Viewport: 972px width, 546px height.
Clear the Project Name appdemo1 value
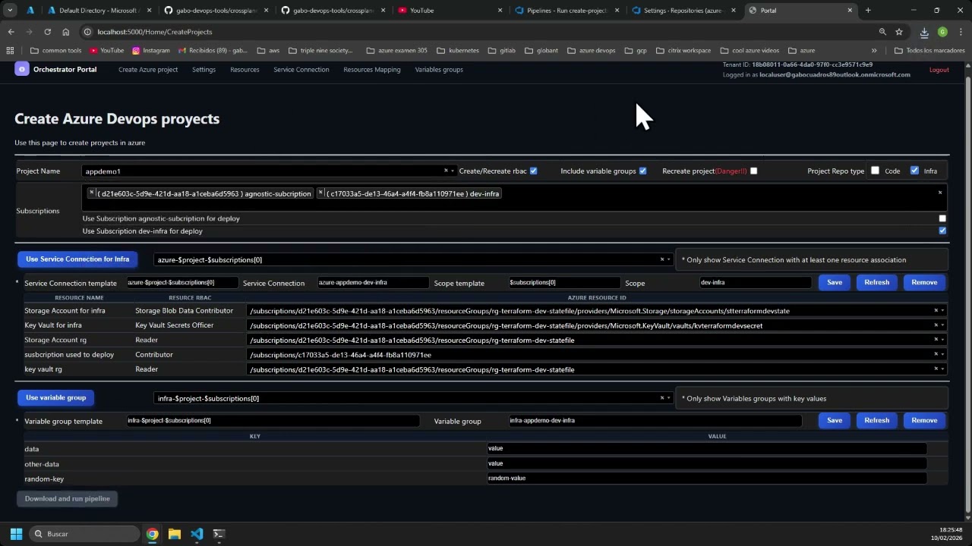(446, 171)
